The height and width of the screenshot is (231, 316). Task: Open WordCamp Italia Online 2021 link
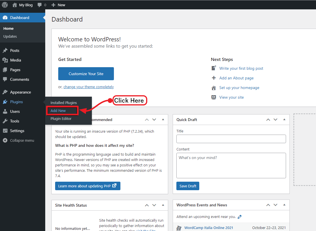click(x=209, y=228)
